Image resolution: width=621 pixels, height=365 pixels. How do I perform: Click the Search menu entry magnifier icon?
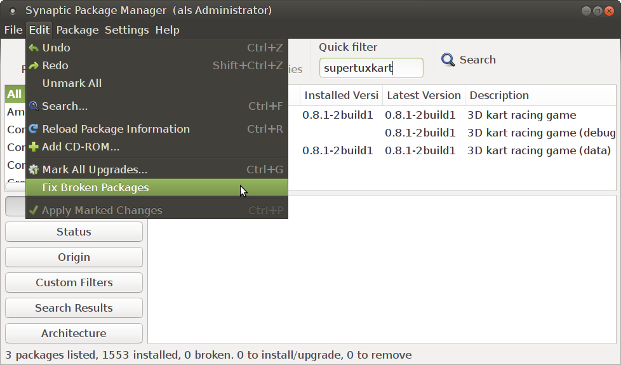click(x=34, y=107)
